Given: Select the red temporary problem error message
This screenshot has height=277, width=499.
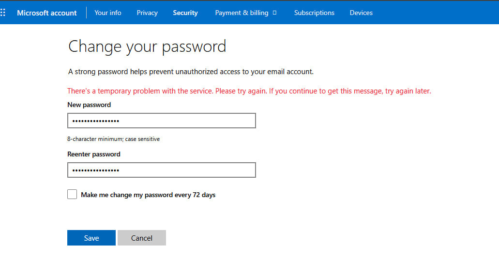Looking at the screenshot, I should click(x=249, y=91).
